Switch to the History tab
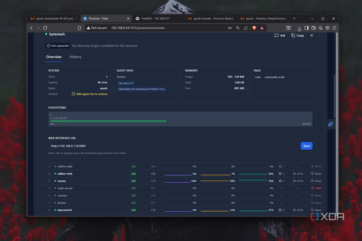 coord(75,57)
